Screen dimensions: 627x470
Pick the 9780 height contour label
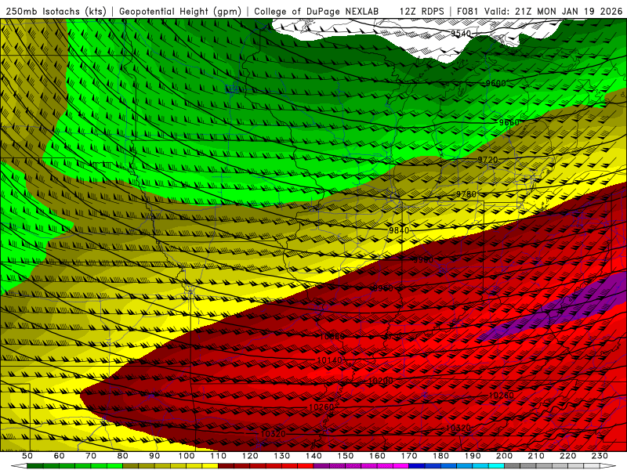(466, 194)
